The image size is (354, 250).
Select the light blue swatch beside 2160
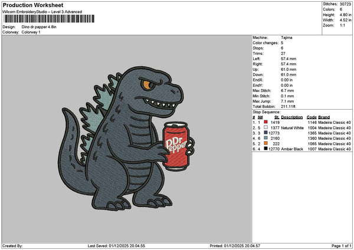click(x=265, y=139)
